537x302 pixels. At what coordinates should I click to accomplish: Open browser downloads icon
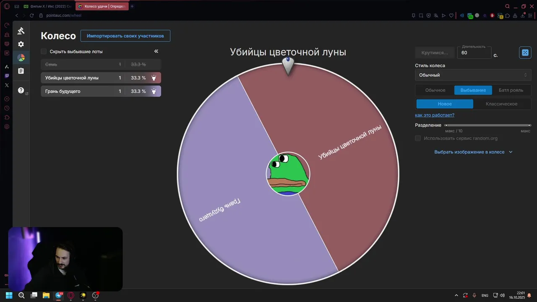(x=523, y=16)
